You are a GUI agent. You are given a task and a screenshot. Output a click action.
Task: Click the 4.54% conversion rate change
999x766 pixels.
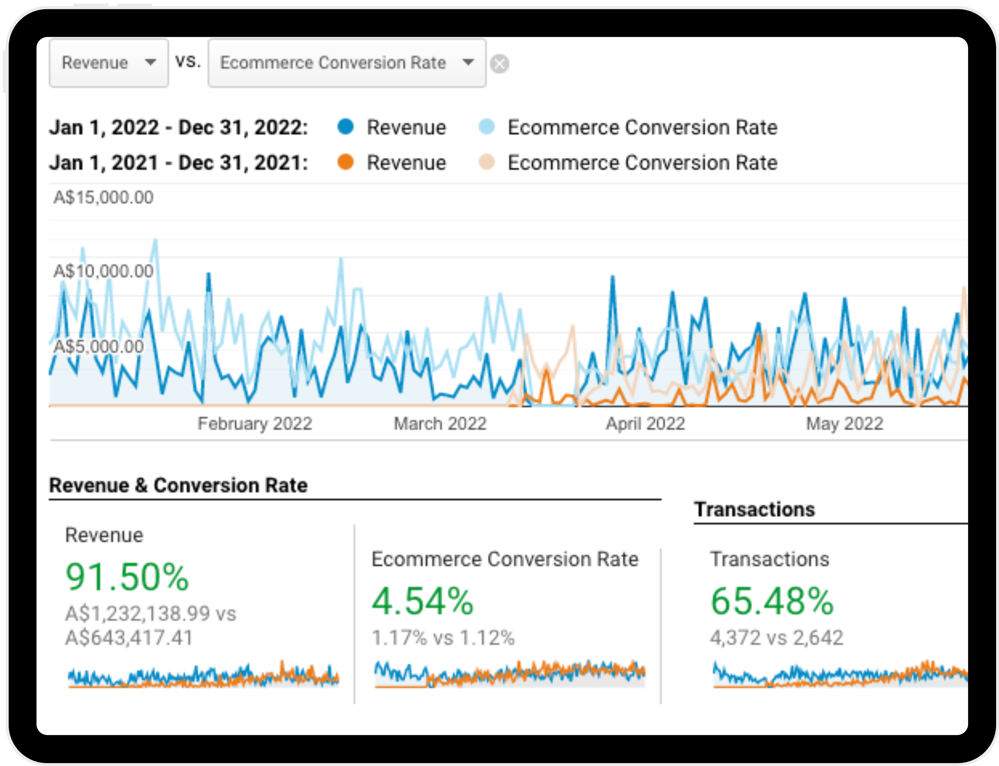pyautogui.click(x=422, y=601)
